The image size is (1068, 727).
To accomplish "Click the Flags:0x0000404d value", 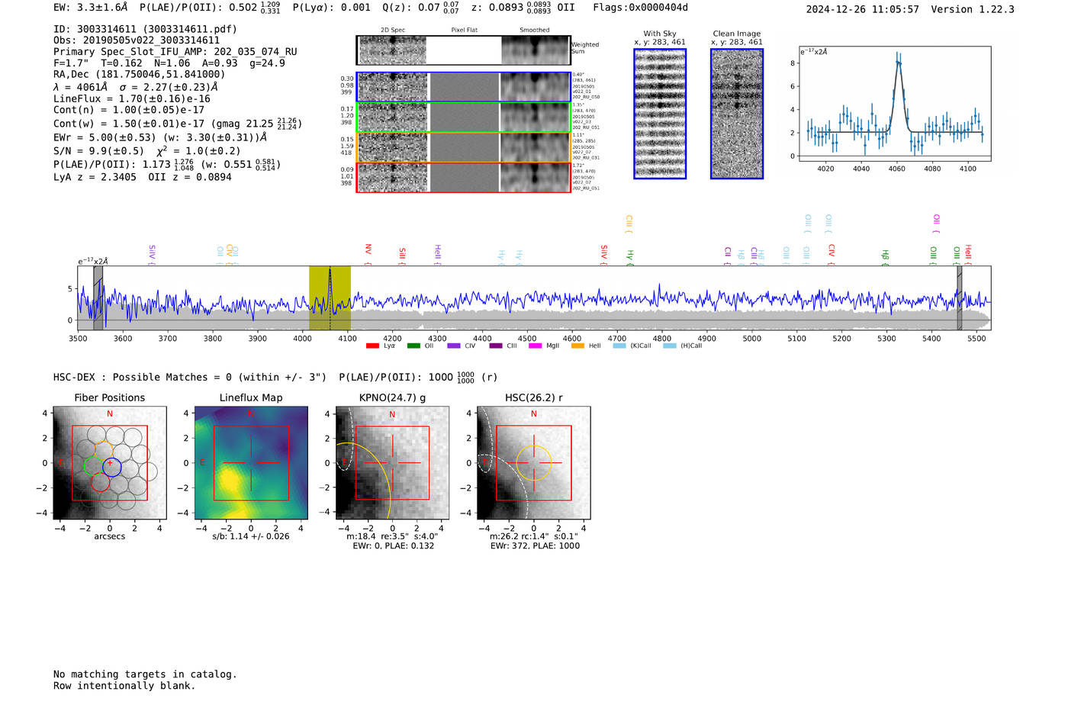I will coord(640,8).
